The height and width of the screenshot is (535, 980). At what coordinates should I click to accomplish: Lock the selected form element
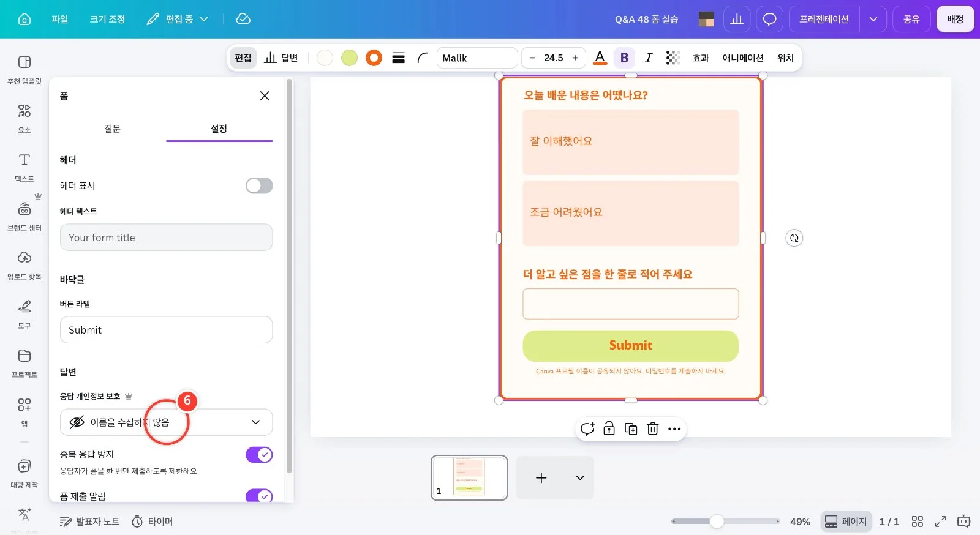point(609,429)
